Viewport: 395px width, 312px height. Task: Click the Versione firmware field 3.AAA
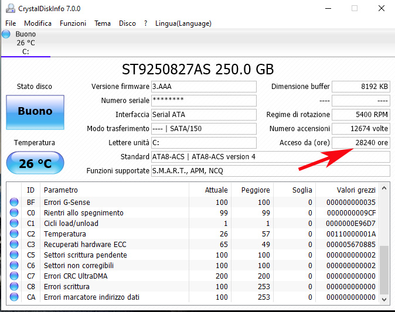(203, 87)
